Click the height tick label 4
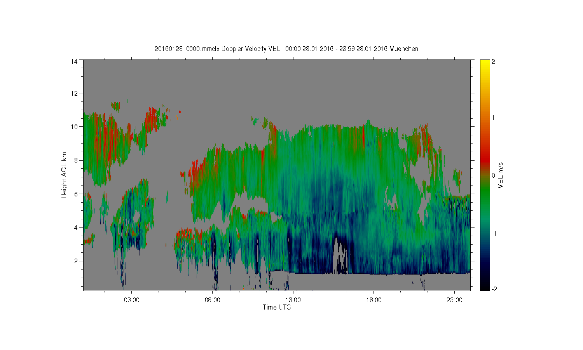Screen dimensions: 583x350 (75, 227)
